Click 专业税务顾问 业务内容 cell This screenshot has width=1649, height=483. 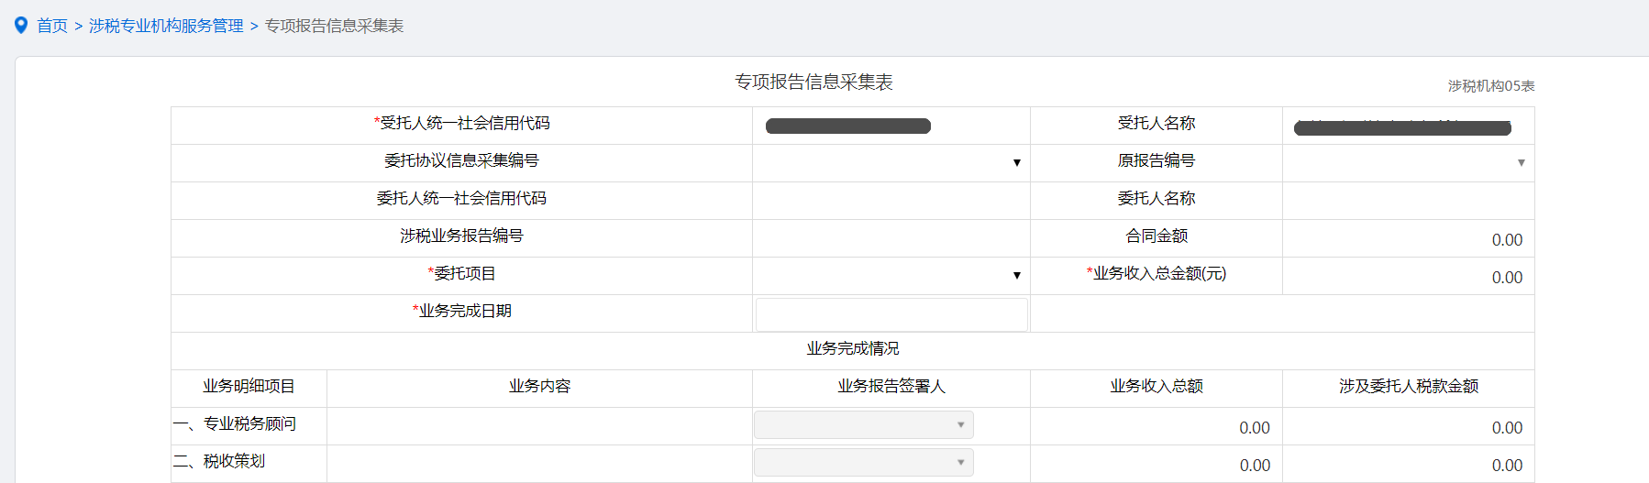(x=539, y=426)
